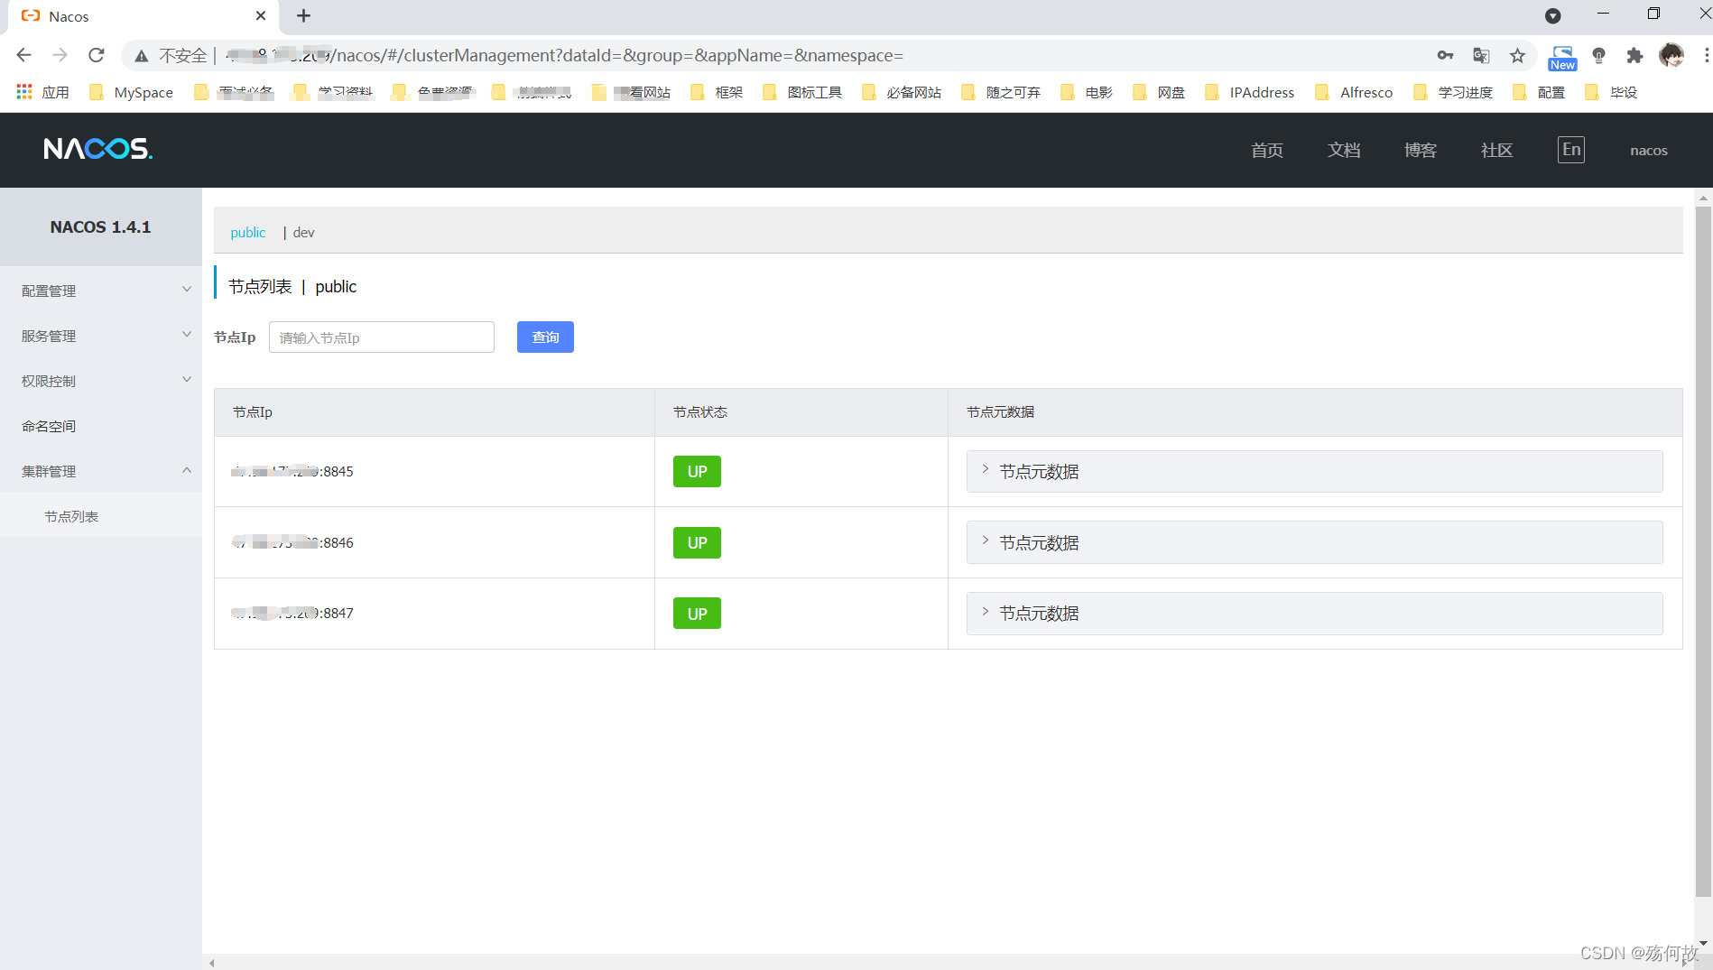The image size is (1713, 970).
Task: Click the lightbulb extension icon
Action: (1598, 55)
